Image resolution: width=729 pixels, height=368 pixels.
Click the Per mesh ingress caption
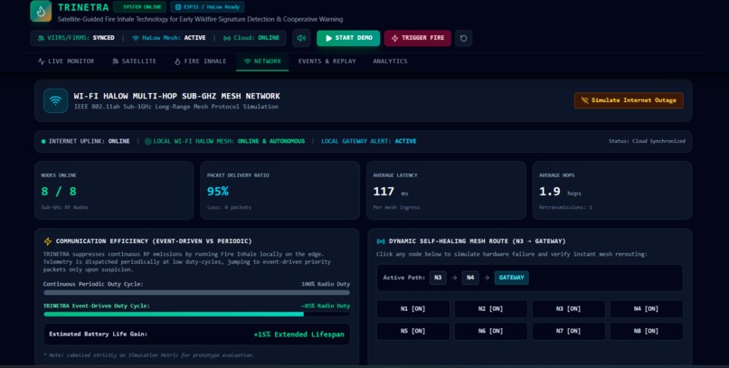tap(396, 208)
